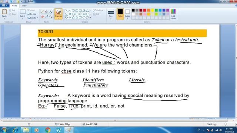Open the Paint application menu button
Screen dimensions: 237x133
(4, 6)
